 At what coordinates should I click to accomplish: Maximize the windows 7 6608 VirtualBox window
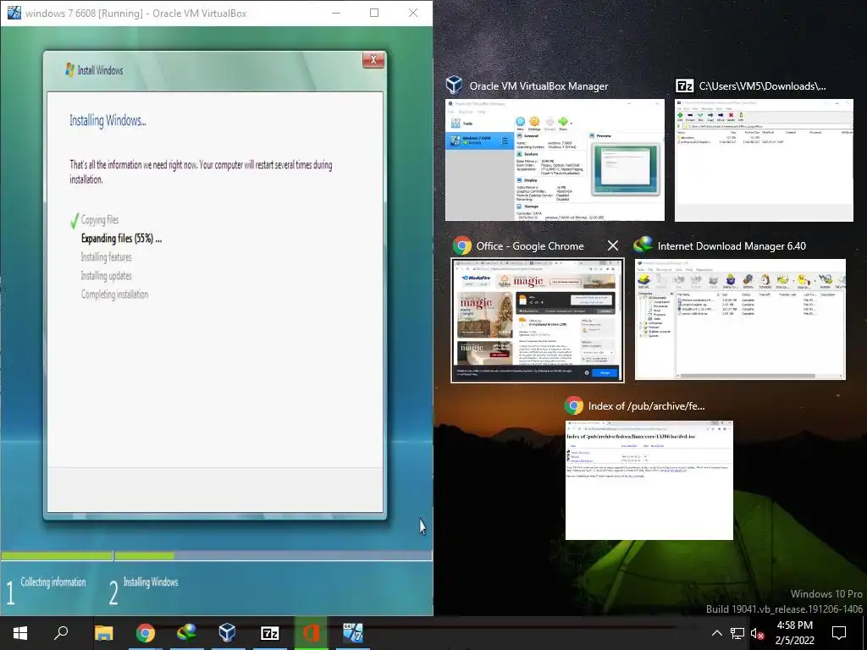click(x=374, y=13)
